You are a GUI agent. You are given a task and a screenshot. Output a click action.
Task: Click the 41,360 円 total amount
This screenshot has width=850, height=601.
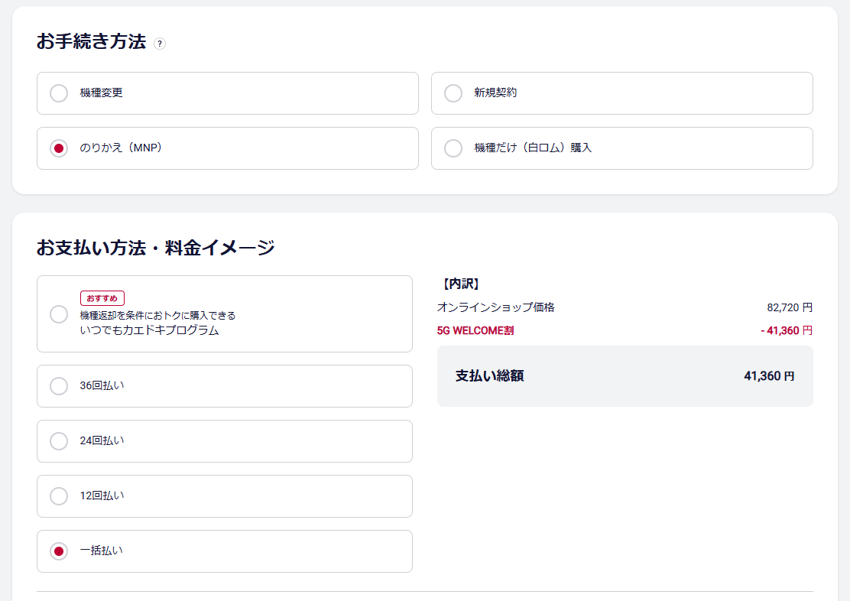coord(768,376)
